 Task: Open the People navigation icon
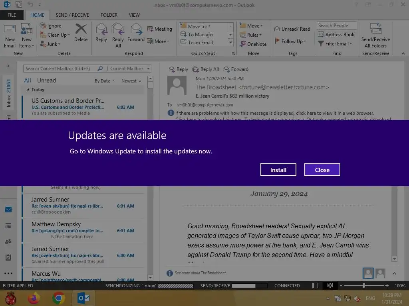tap(8, 241)
